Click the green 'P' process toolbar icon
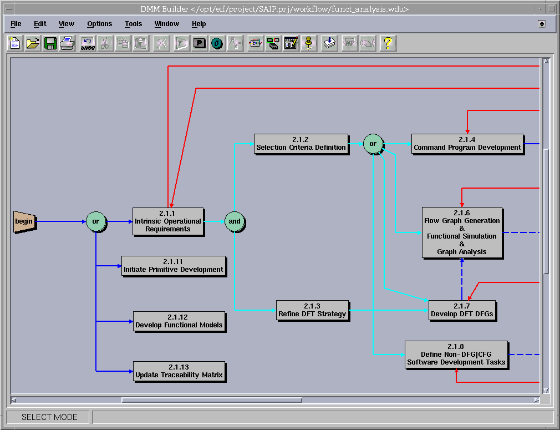 [x=199, y=43]
